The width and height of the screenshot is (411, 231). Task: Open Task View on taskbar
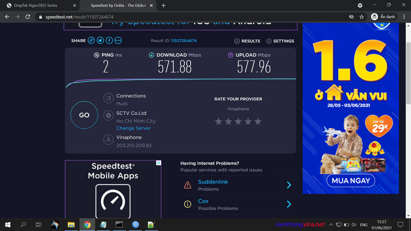pyautogui.click(x=38, y=225)
